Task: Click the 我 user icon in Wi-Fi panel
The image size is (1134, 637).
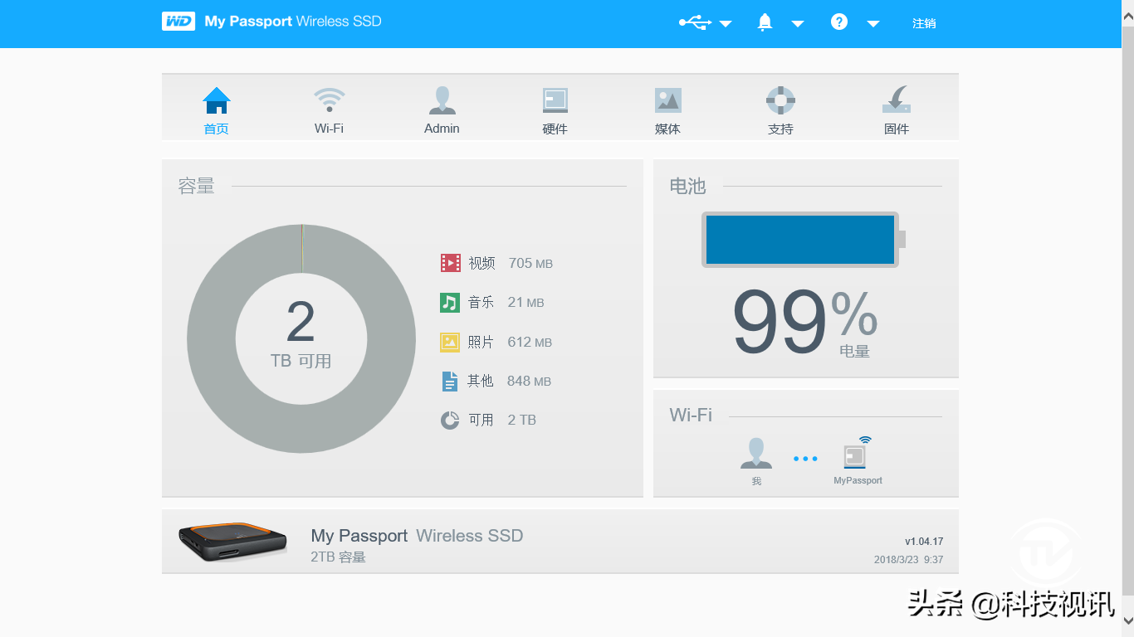Action: 756,454
